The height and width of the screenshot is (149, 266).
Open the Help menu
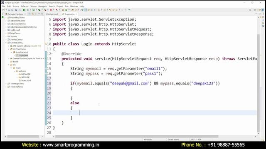(x=82, y=6)
